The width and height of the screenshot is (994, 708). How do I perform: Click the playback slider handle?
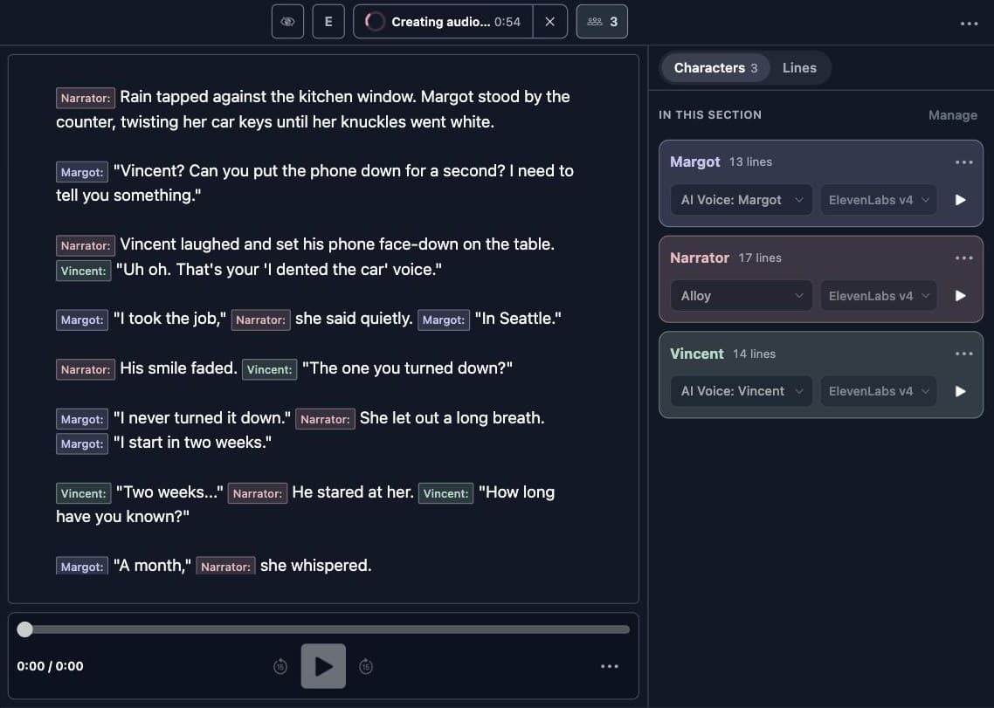coord(24,629)
